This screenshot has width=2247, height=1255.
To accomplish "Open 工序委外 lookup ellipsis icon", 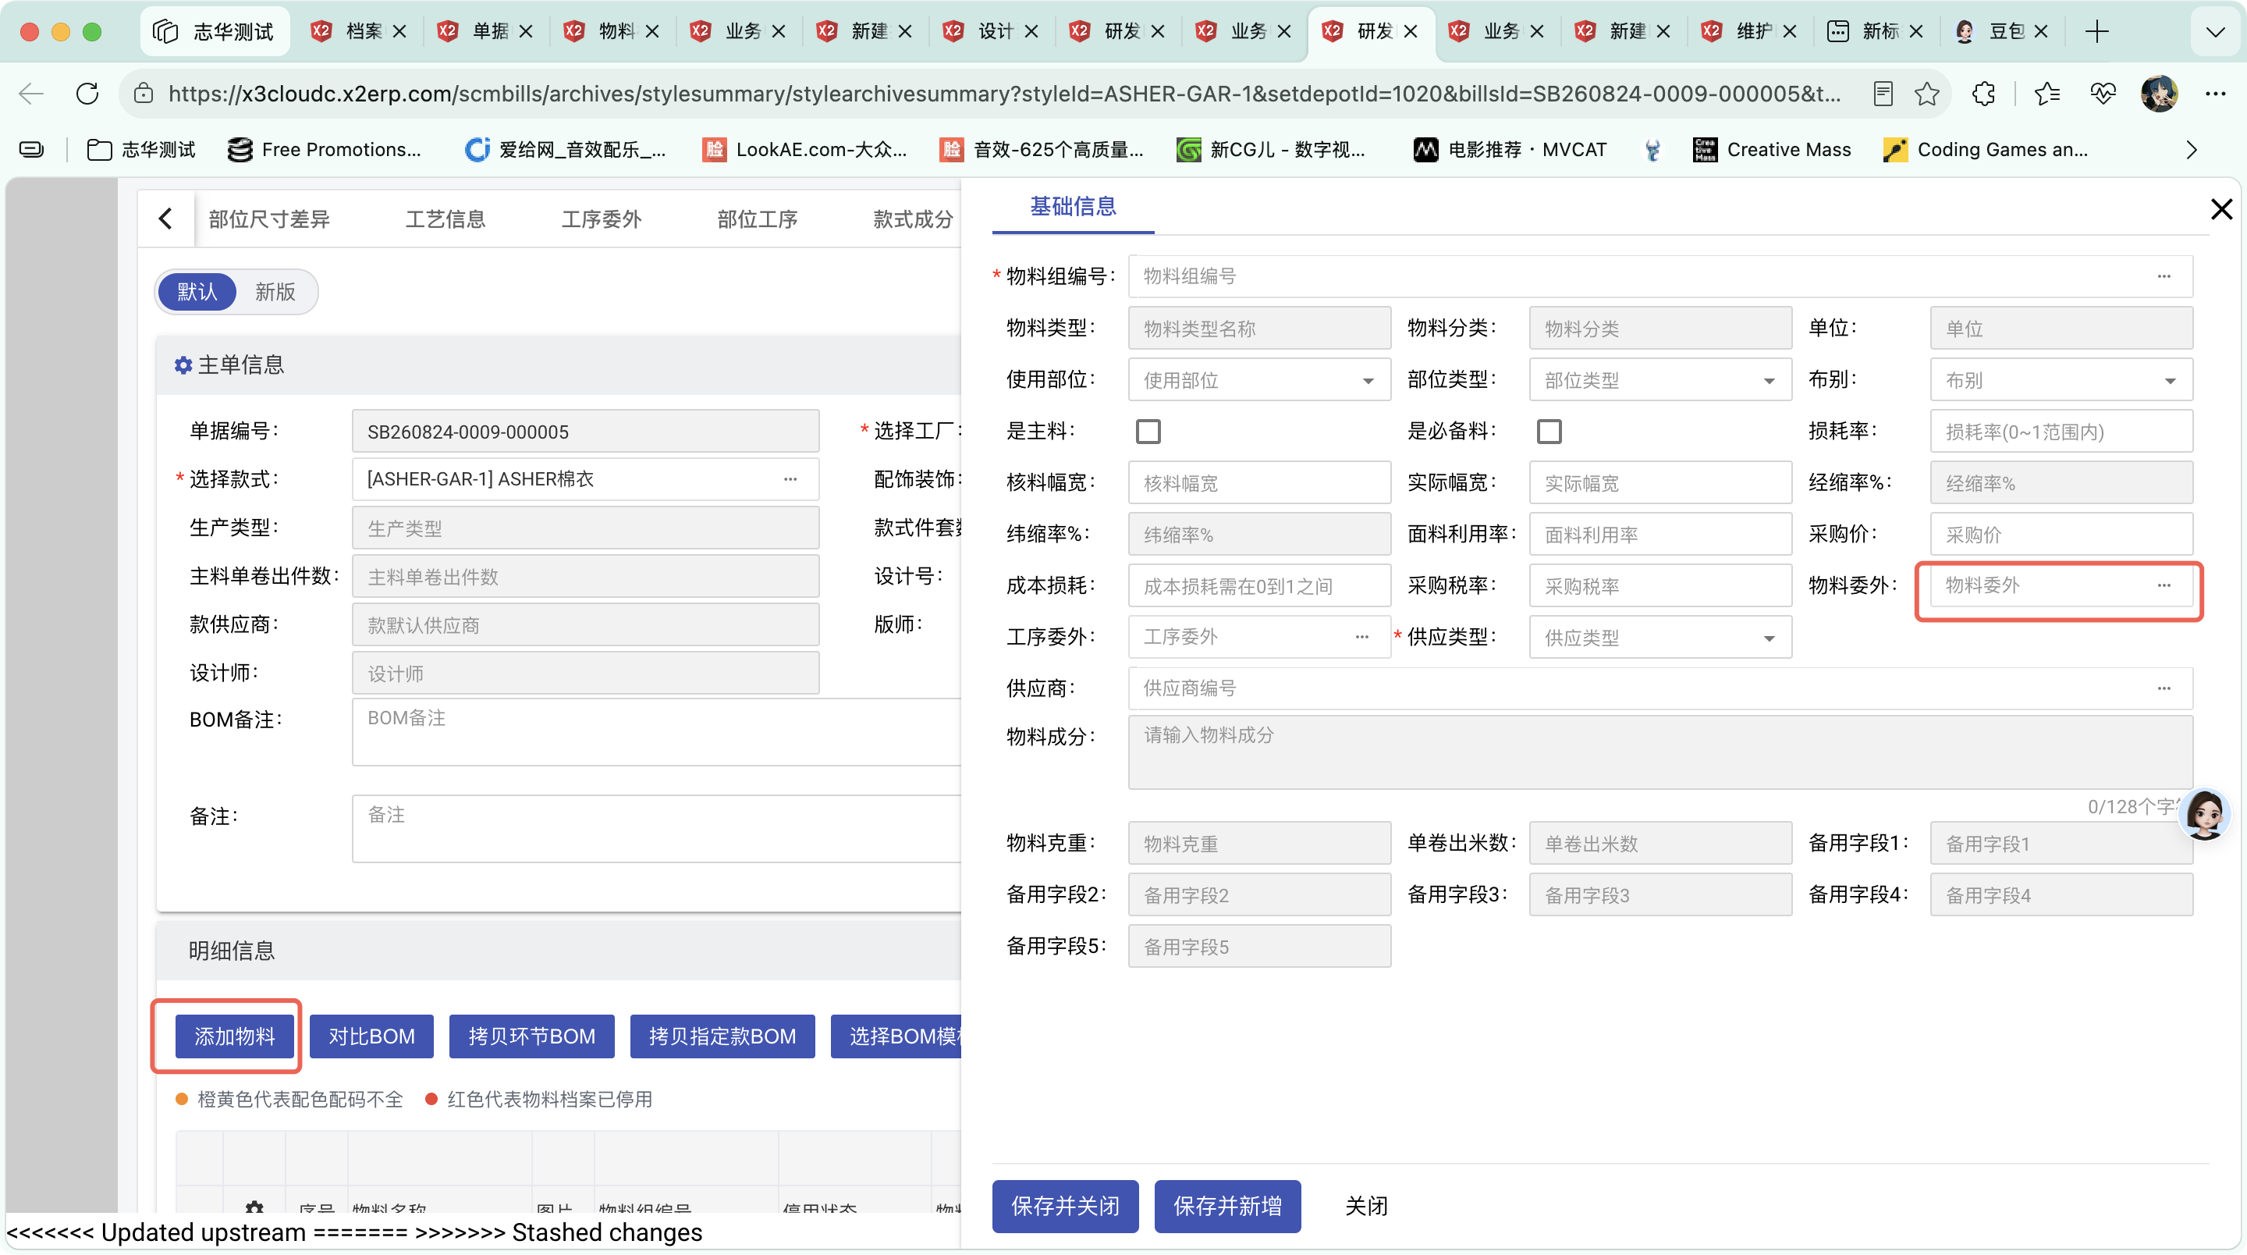I will pos(1361,637).
